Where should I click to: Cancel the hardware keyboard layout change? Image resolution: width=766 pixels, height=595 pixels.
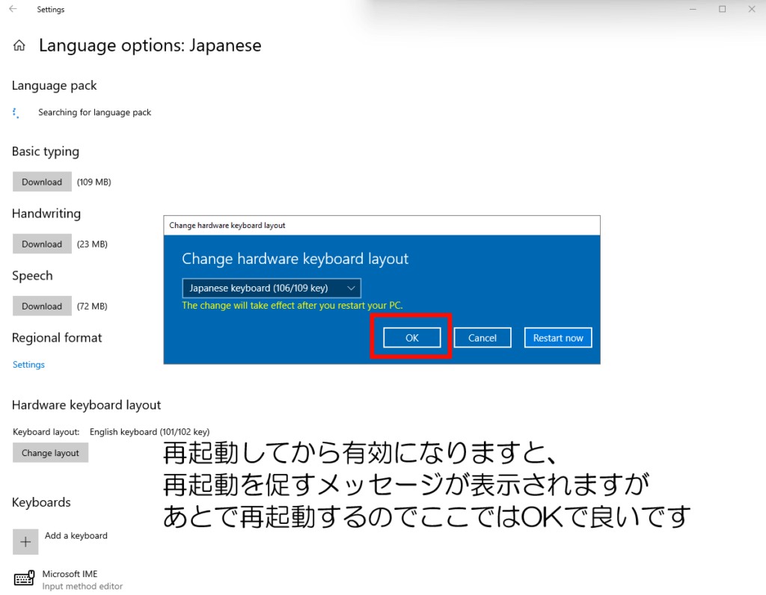coord(482,338)
